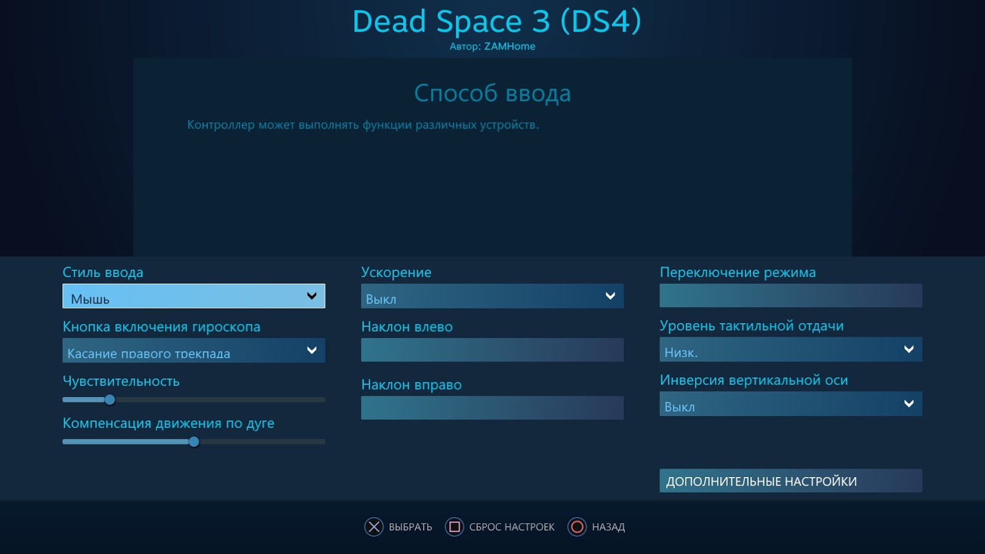Click the chevron arrow in Касание правого трекпада dropdown
Viewport: 985px width, 554px height.
312,350
